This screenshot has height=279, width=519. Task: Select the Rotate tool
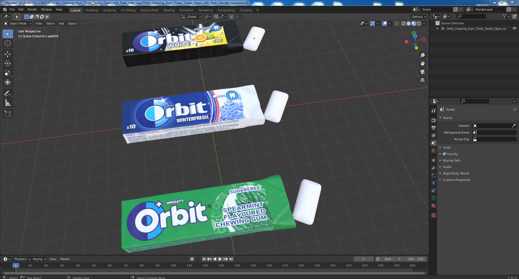coord(8,63)
